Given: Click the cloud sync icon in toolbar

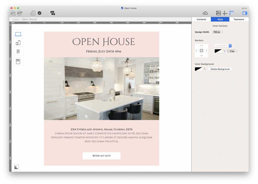Looking at the screenshot, I should pos(205,13).
